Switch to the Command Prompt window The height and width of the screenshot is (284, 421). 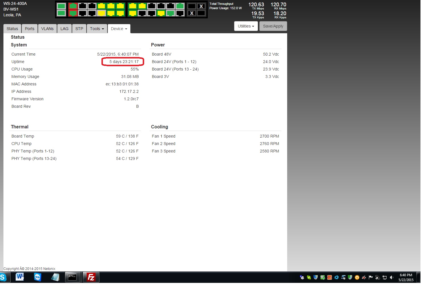coord(72,277)
